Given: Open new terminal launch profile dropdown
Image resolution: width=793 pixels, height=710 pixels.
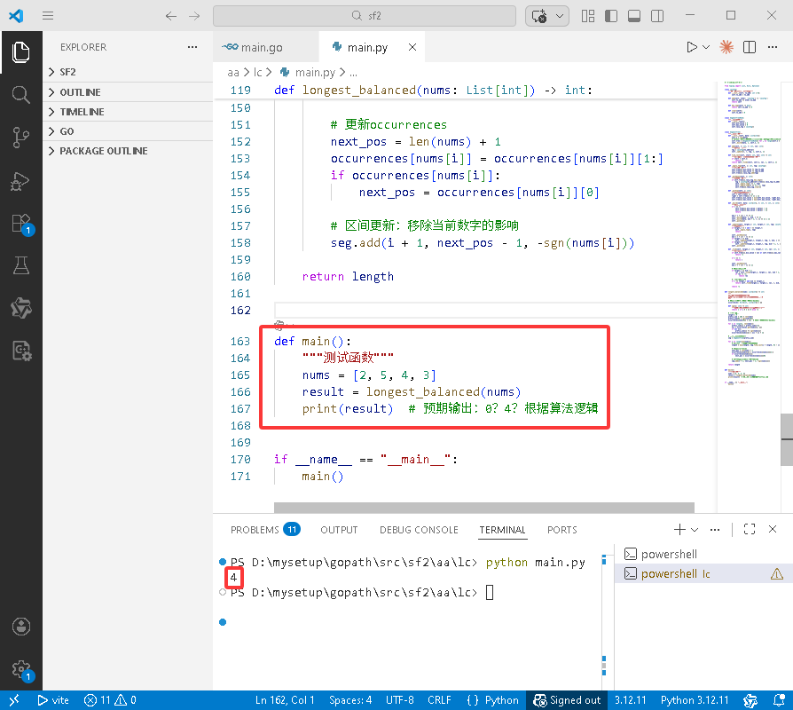Looking at the screenshot, I should pos(695,529).
